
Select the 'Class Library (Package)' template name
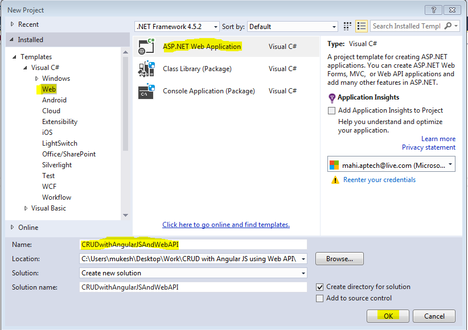coord(197,69)
